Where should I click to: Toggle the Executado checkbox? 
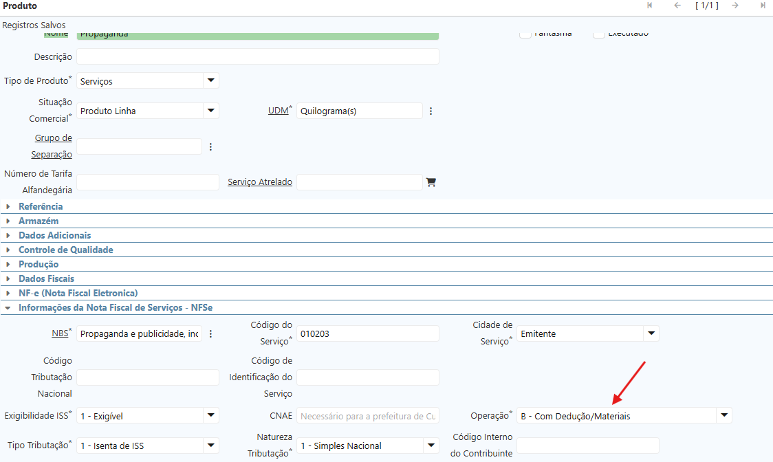click(599, 33)
